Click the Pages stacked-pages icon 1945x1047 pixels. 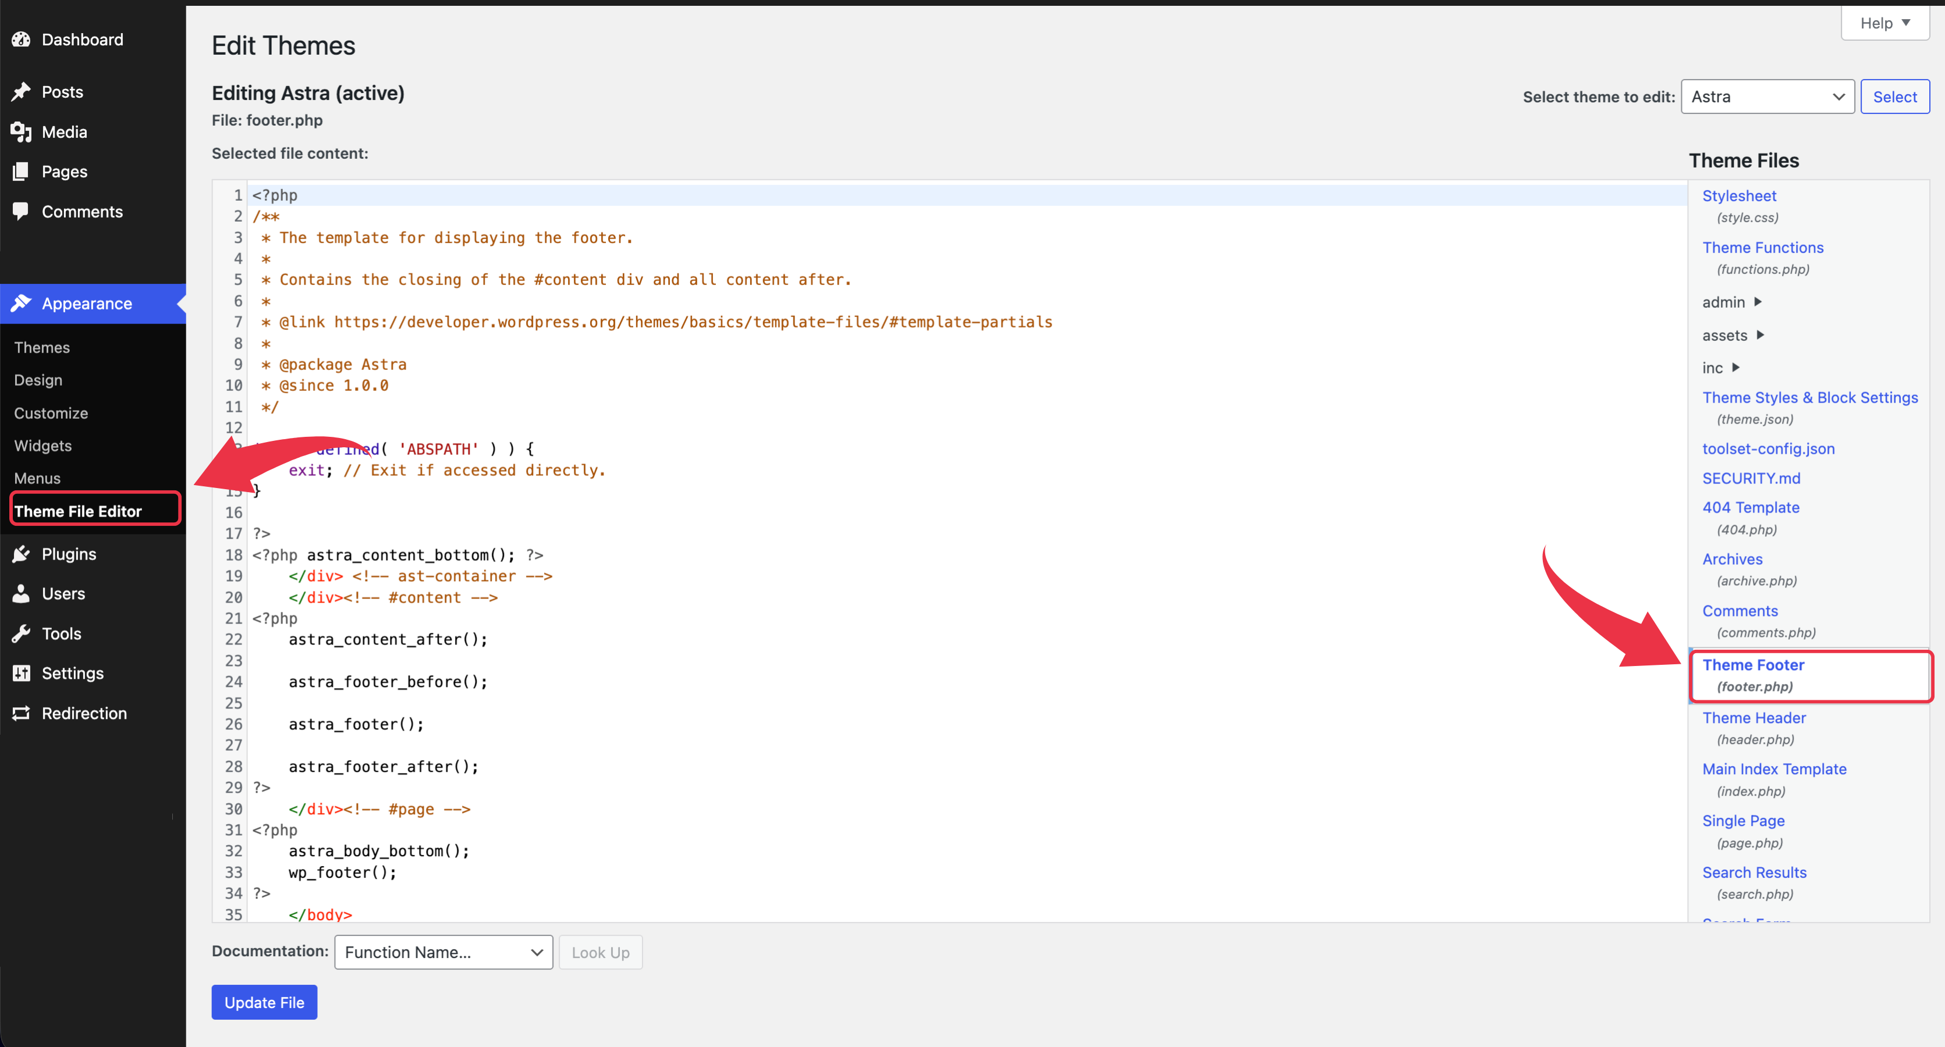pos(21,172)
